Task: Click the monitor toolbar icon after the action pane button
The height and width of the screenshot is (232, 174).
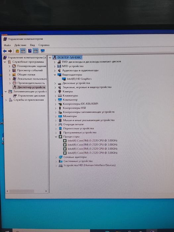Action: pyautogui.click(x=43, y=51)
